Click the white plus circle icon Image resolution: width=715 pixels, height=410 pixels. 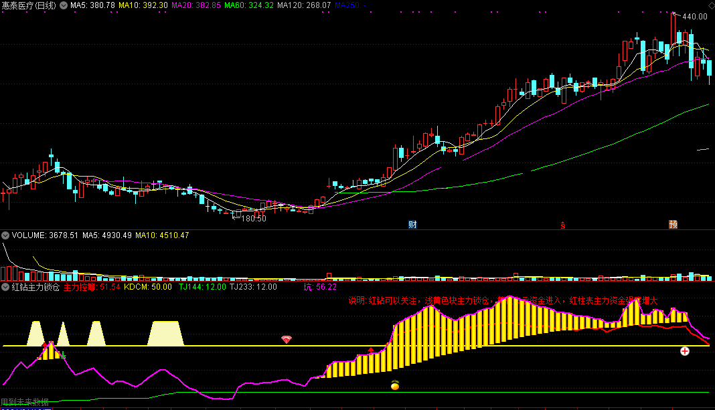(x=684, y=350)
